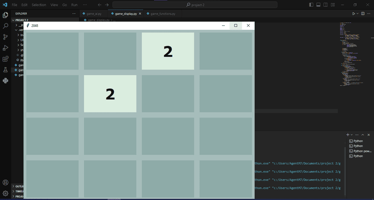Image resolution: width=374 pixels, height=200 pixels.
Task: Open the Run and Debug view
Action: (x=5, y=48)
